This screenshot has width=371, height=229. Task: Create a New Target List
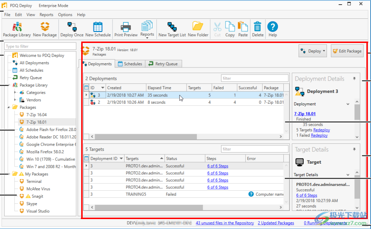tap(172, 29)
